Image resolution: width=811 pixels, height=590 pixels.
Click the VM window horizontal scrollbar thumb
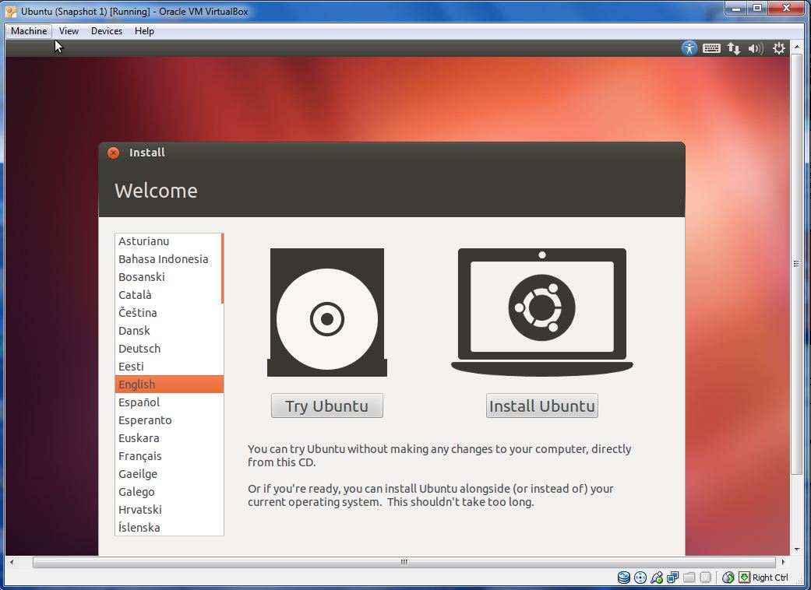pyautogui.click(x=404, y=562)
